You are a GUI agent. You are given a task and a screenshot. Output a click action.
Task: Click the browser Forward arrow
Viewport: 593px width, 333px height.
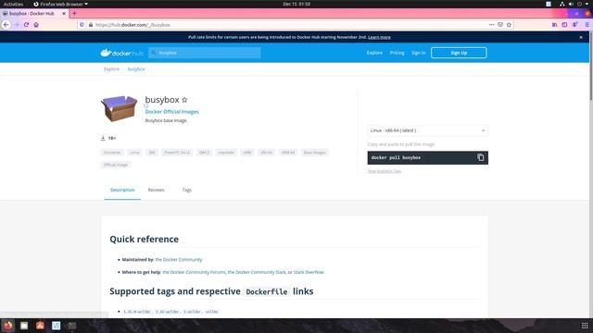pos(17,25)
